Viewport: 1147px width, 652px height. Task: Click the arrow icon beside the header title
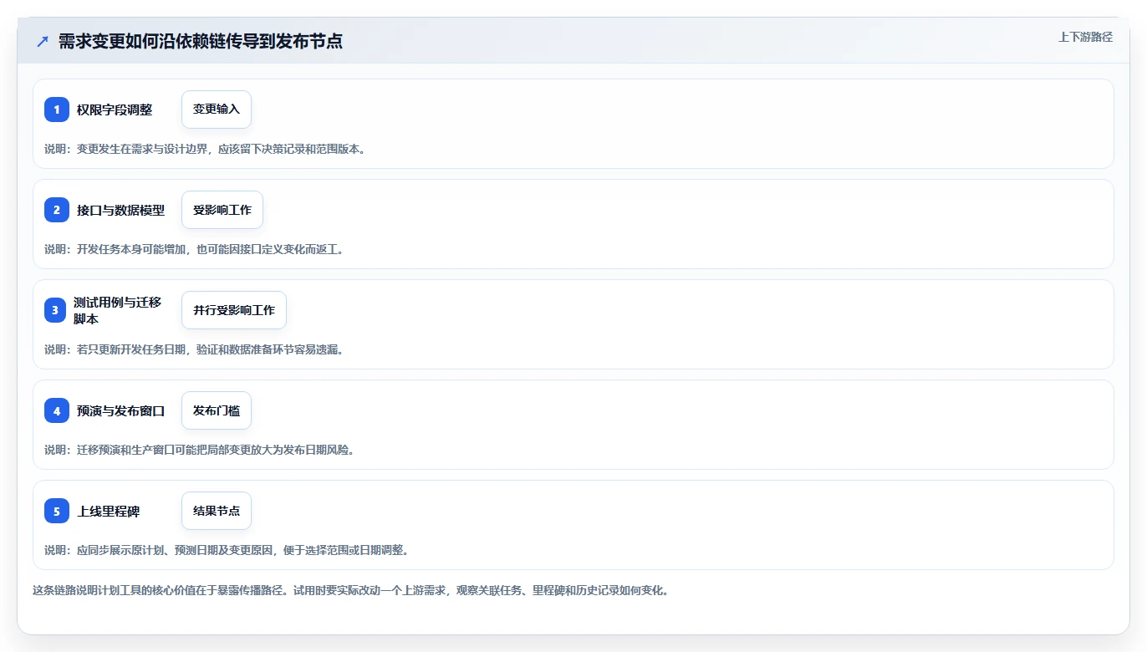43,41
